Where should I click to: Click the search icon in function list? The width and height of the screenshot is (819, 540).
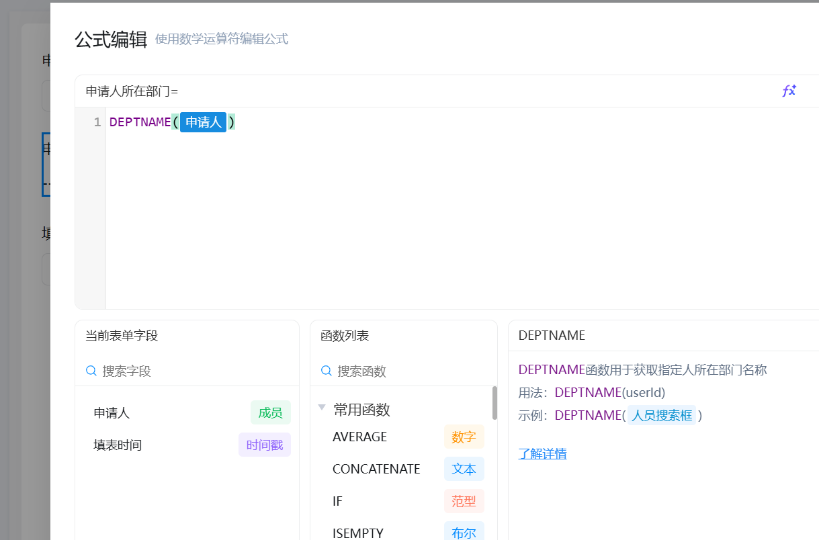click(x=327, y=371)
